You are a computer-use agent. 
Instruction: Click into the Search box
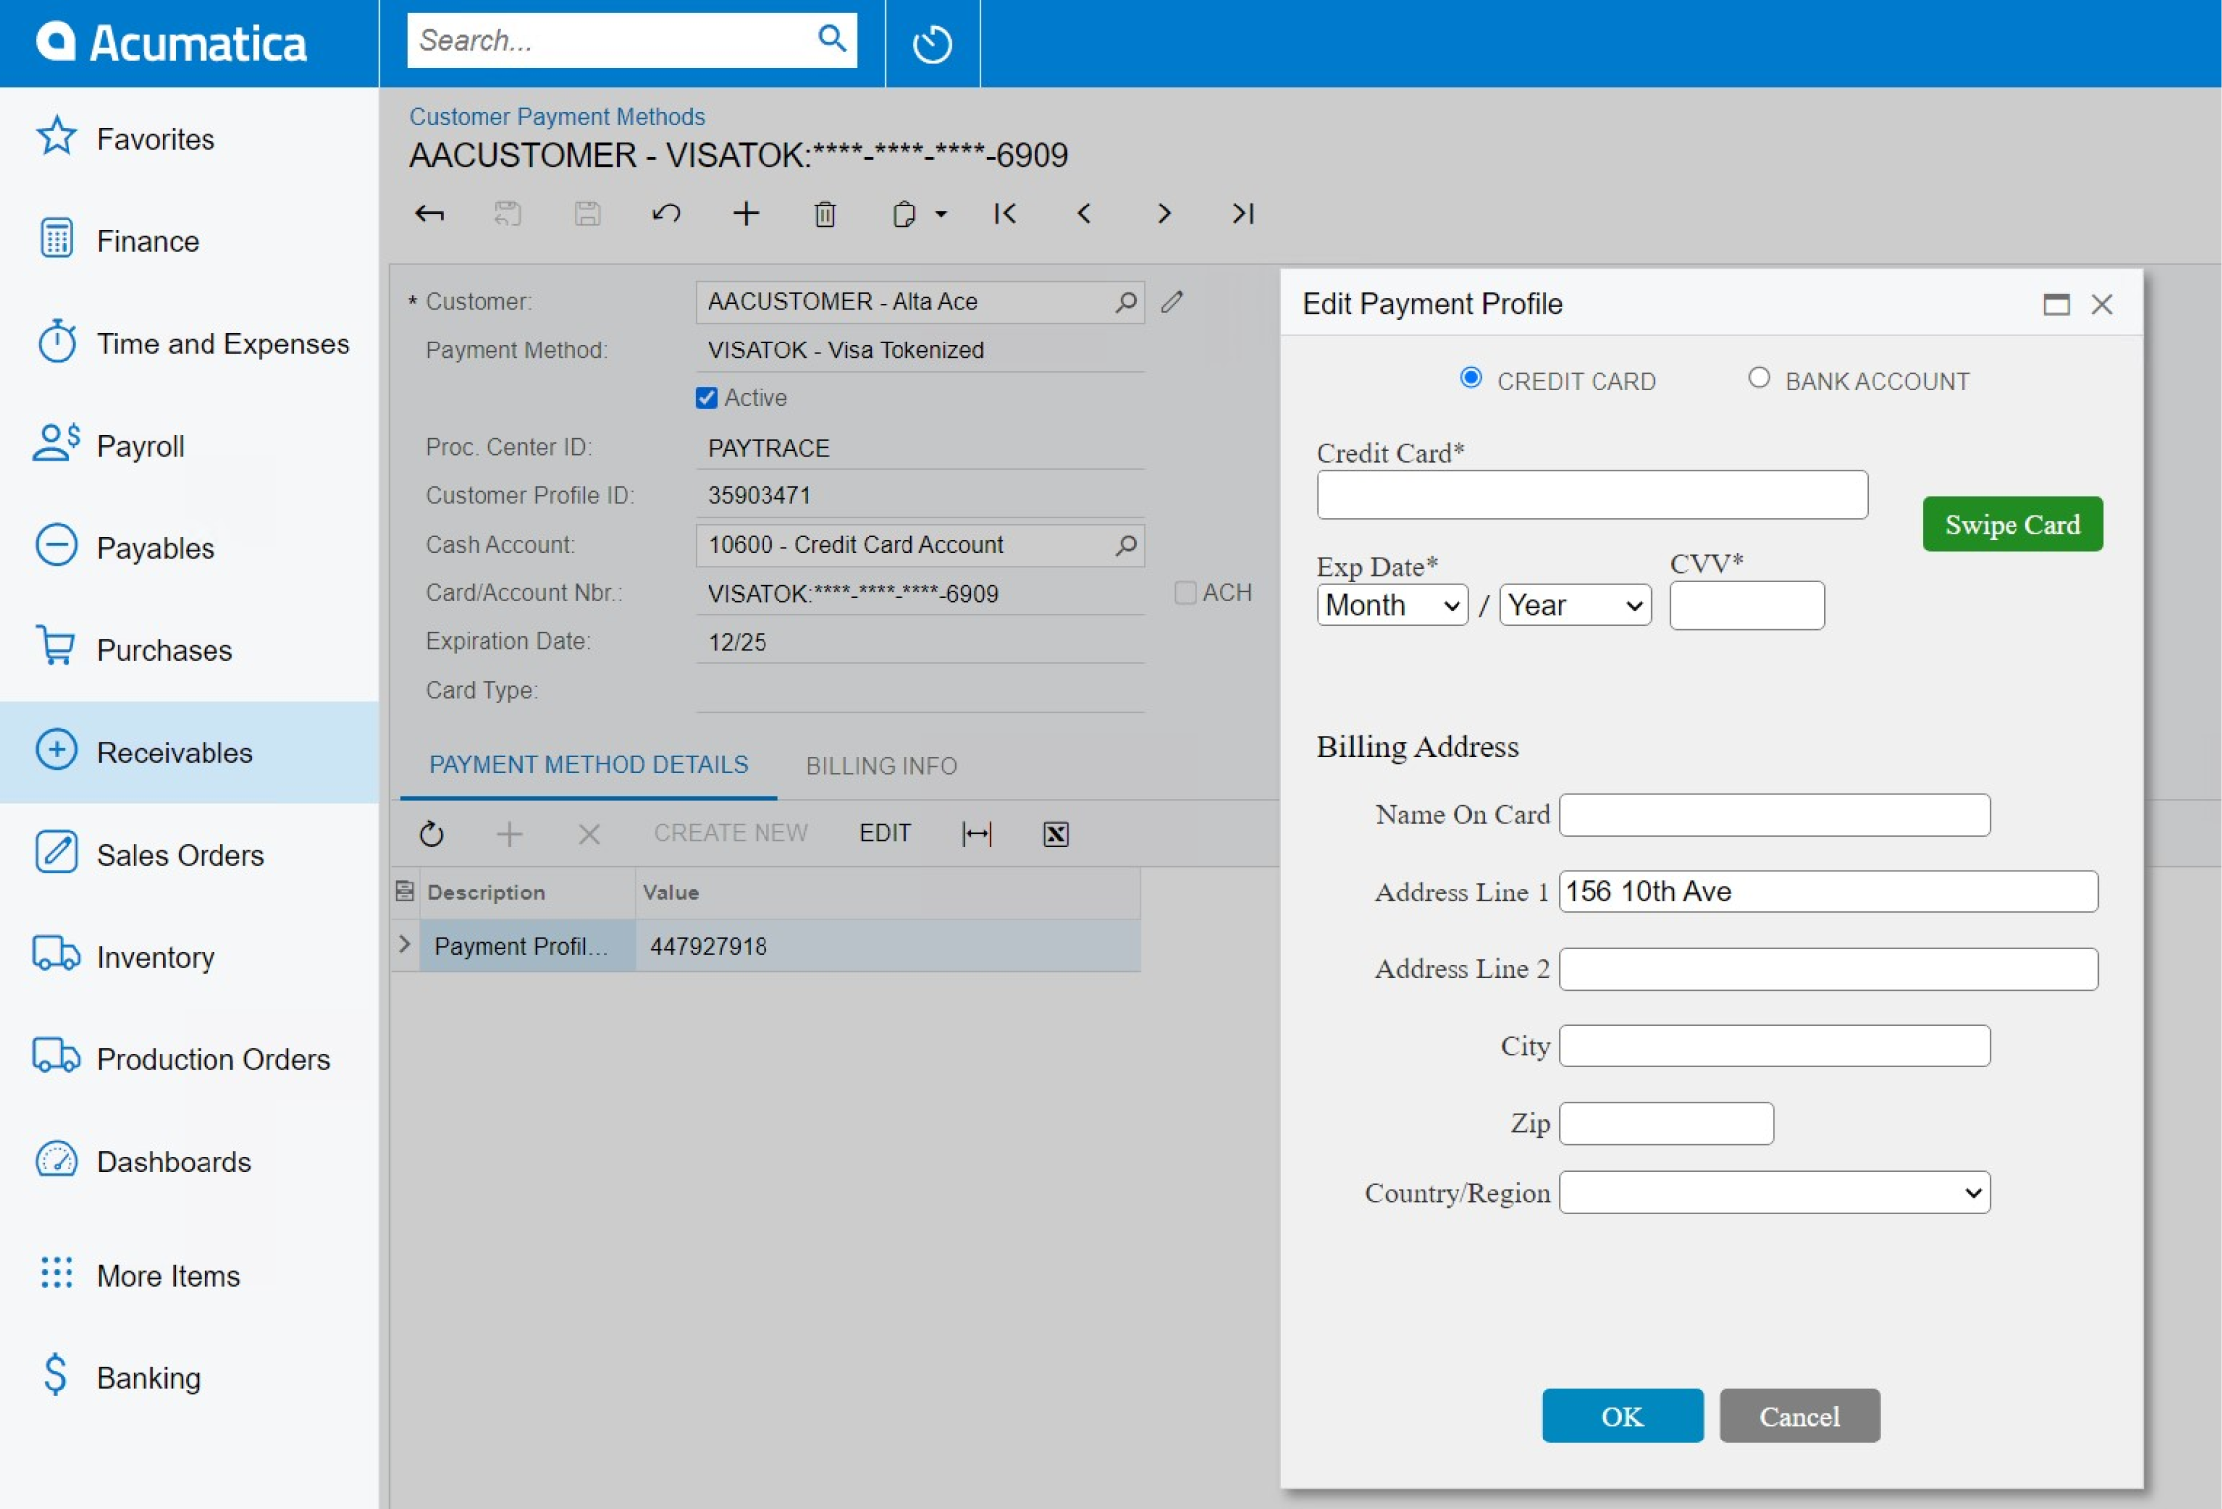click(610, 40)
